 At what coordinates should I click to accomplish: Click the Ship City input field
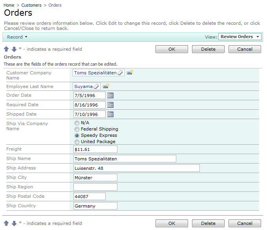click(95, 178)
